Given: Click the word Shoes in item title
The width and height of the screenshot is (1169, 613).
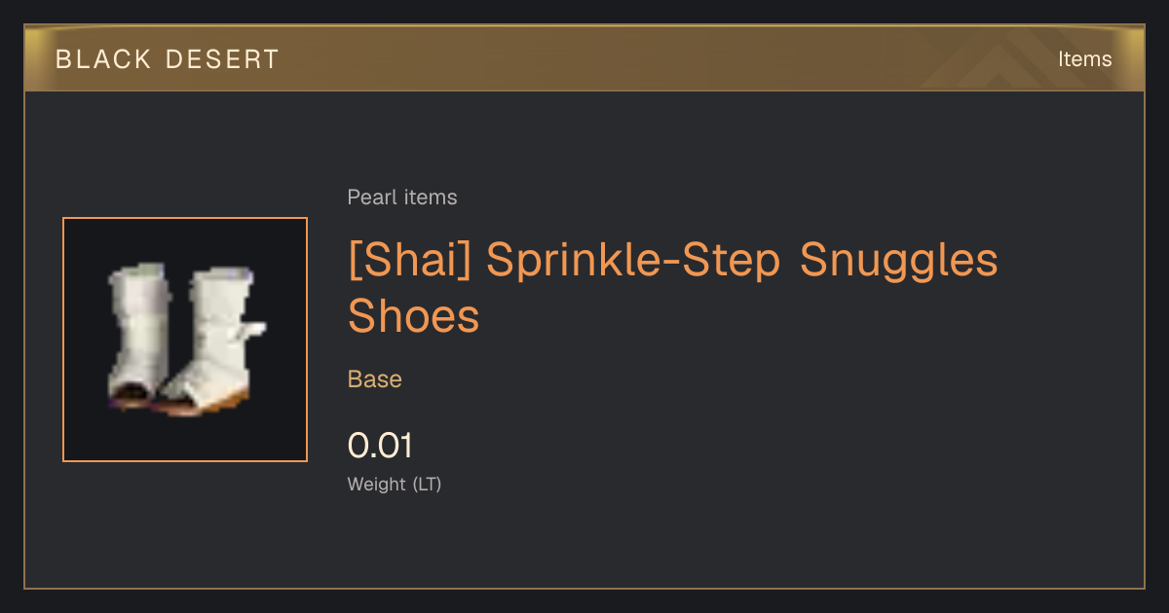Looking at the screenshot, I should pos(414,315).
